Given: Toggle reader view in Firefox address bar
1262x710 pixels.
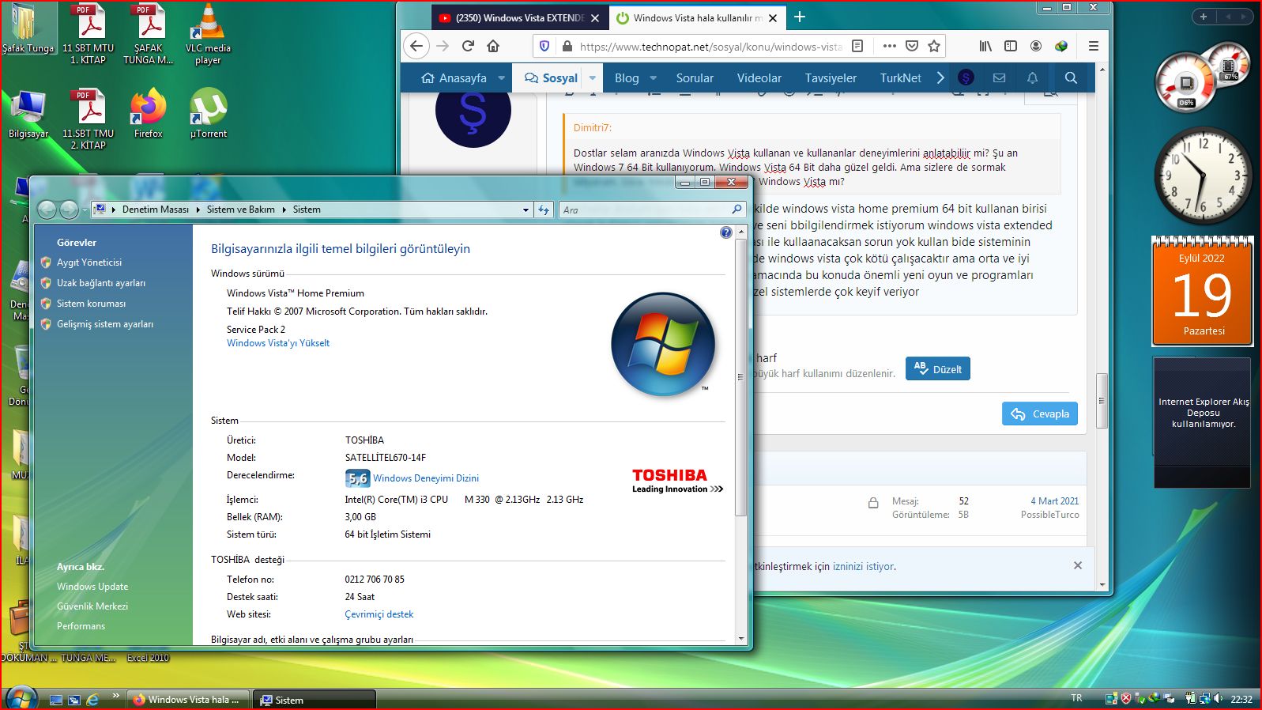Looking at the screenshot, I should (857, 47).
